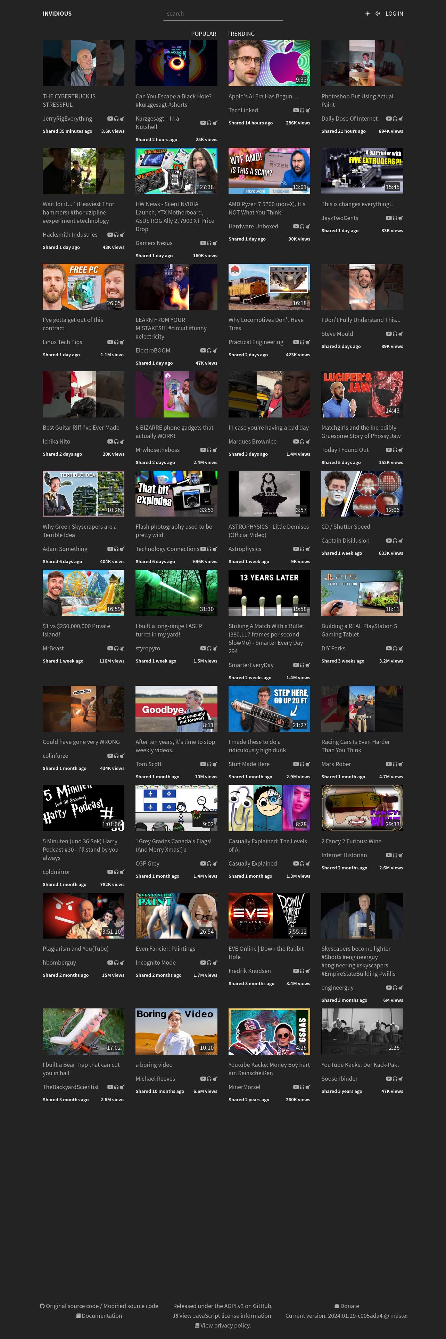This screenshot has height=1339, width=446.
Task: Click jet icon beside Ichika Nito
Action: point(122,441)
